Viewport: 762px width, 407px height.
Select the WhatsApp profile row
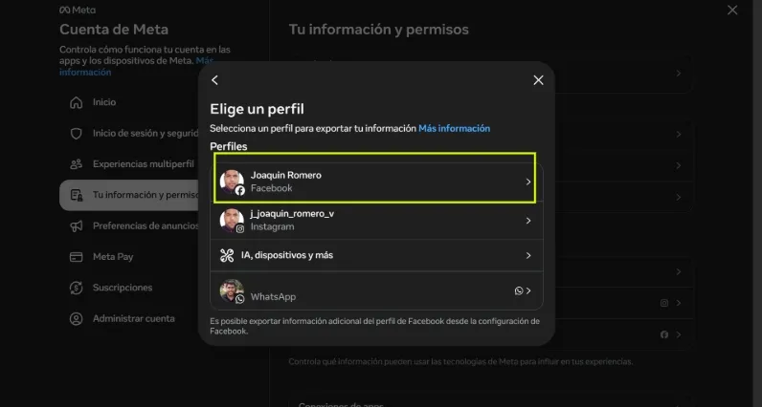point(376,290)
